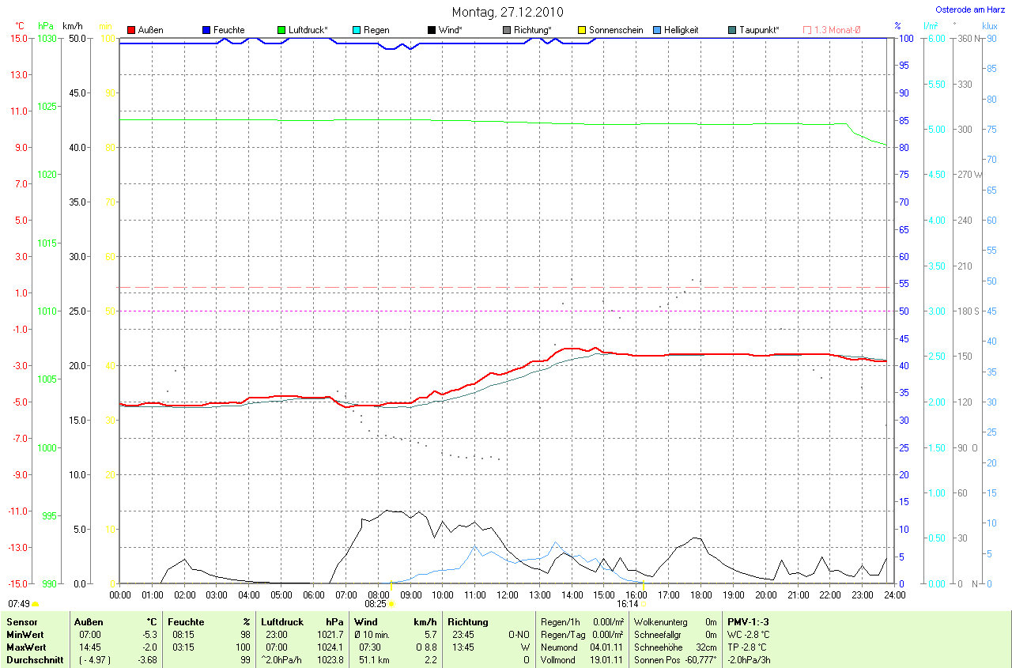1012x668 pixels.
Task: Click the sunset marker at 16:14
Action: (x=644, y=604)
